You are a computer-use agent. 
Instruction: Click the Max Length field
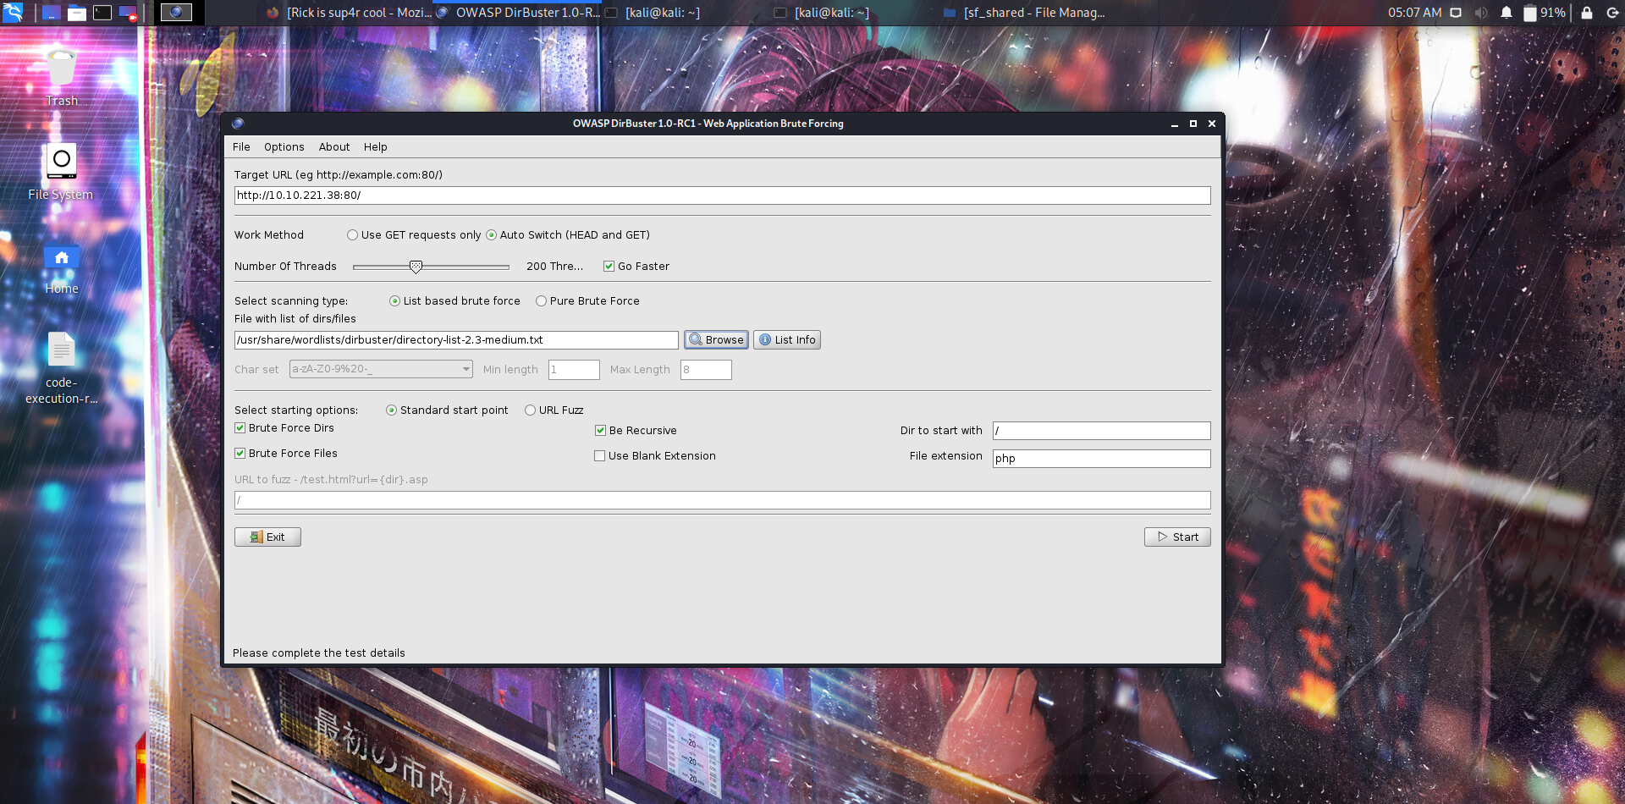[x=706, y=370]
